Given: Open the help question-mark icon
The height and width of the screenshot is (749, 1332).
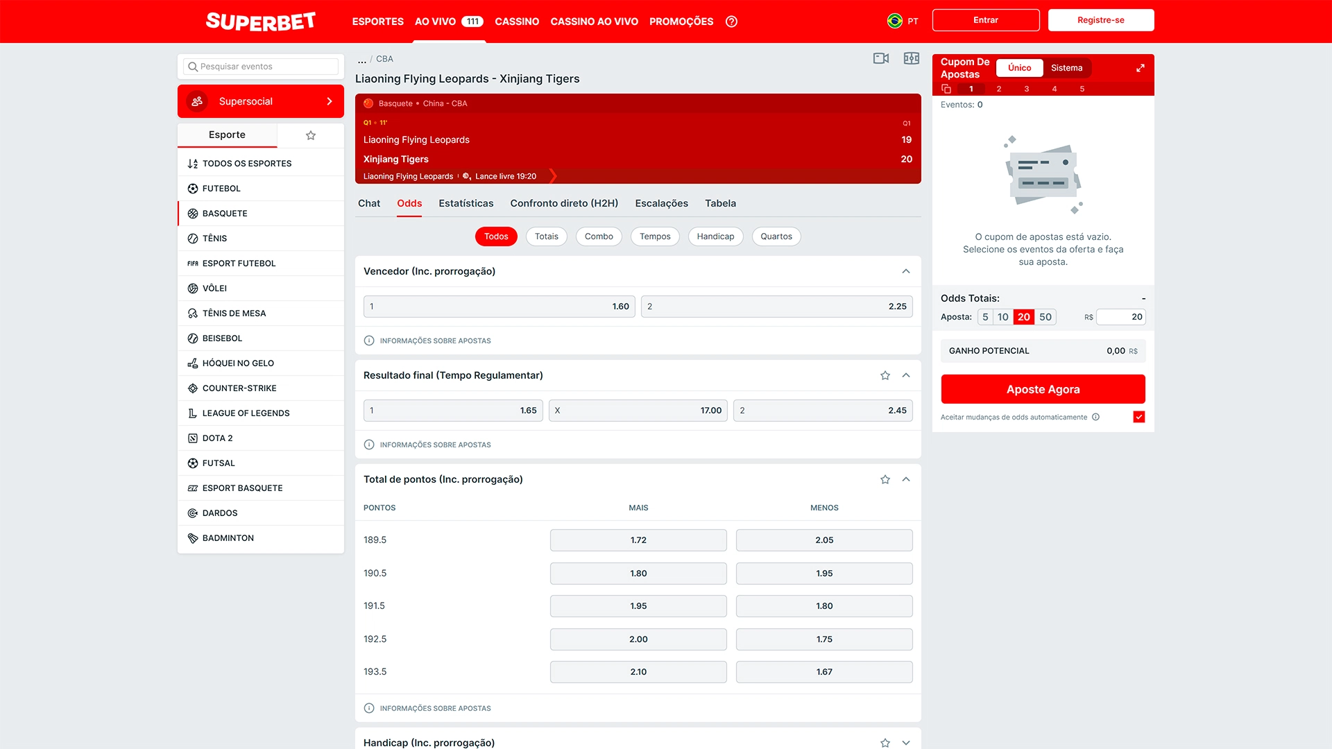Looking at the screenshot, I should 731,21.
